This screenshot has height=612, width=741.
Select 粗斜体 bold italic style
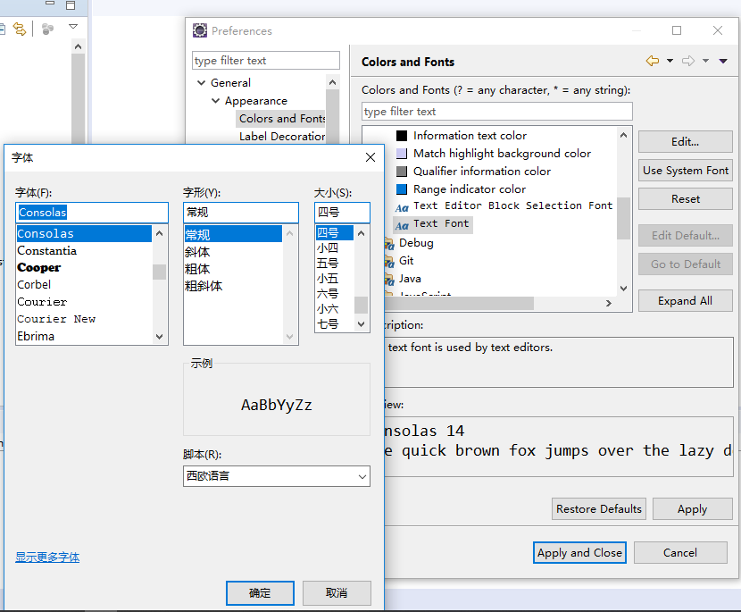204,286
